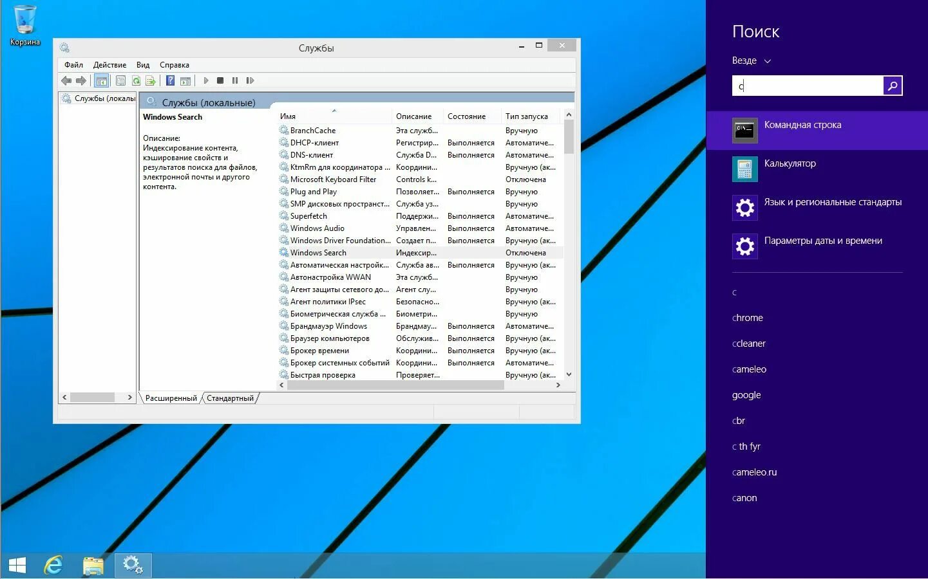The height and width of the screenshot is (579, 928).
Task: Select Services (local) node in tree
Action: 99,98
